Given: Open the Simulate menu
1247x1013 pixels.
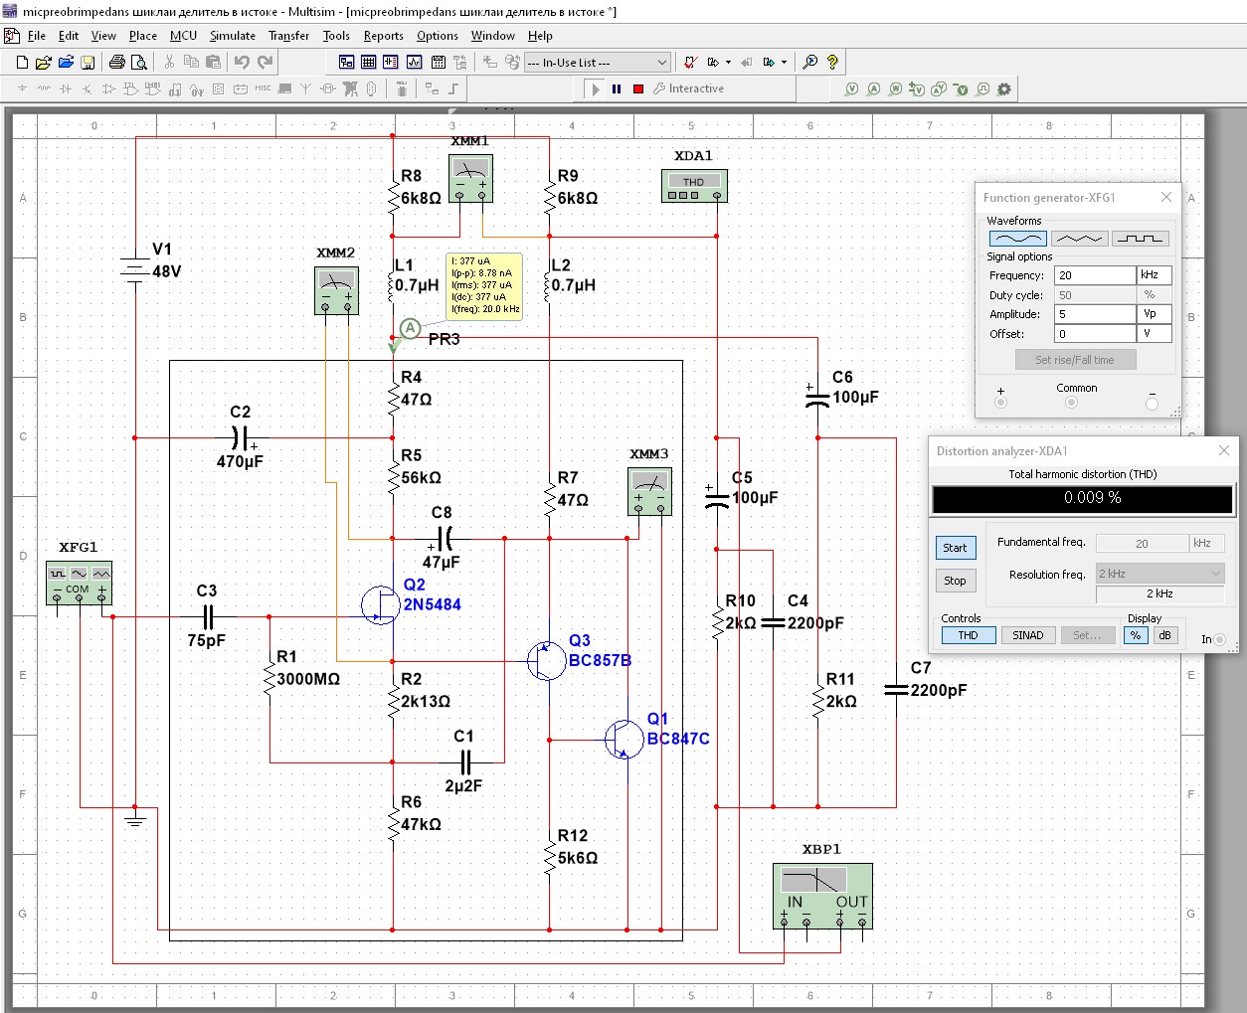Looking at the screenshot, I should tap(233, 36).
